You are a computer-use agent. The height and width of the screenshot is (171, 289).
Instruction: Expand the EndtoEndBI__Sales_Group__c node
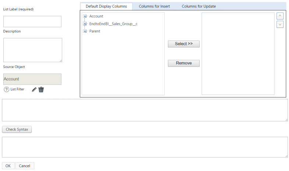pos(85,24)
